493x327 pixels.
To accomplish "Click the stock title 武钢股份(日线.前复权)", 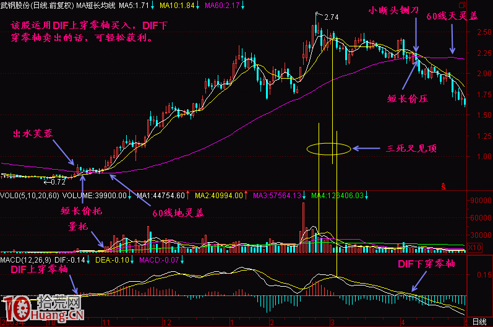I will click(x=37, y=6).
